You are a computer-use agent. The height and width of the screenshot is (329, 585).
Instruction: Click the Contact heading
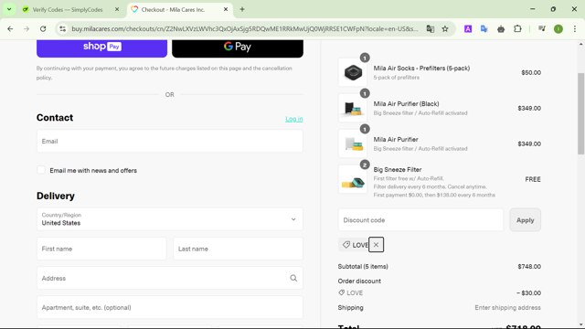(55, 118)
